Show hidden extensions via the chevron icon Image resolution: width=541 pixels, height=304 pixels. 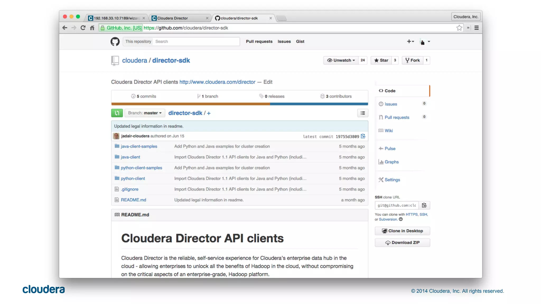coord(468,28)
